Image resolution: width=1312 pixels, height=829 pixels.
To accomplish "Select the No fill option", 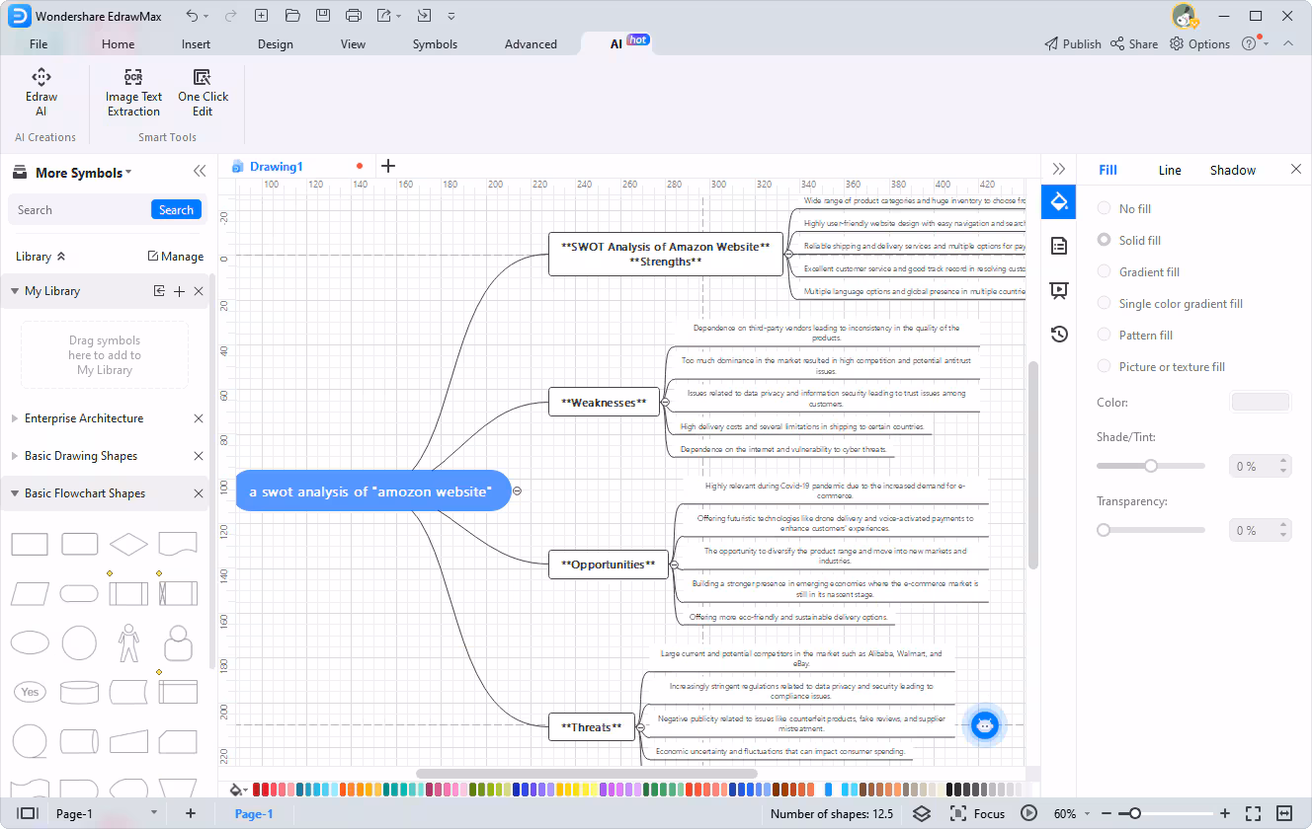I will click(1124, 208).
